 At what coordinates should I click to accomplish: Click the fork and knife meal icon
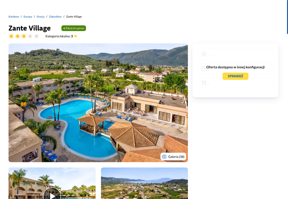204,83
